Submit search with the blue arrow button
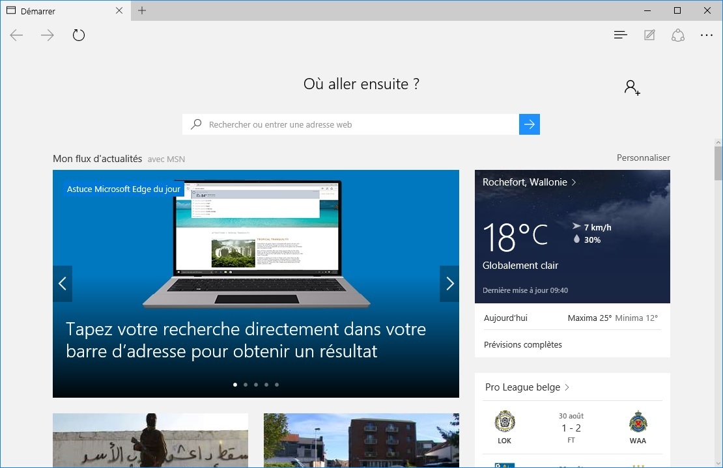The image size is (723, 468). (x=530, y=124)
